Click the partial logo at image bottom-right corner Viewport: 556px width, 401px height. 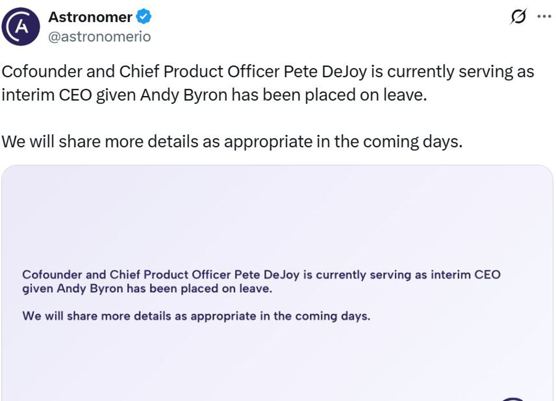click(x=513, y=399)
